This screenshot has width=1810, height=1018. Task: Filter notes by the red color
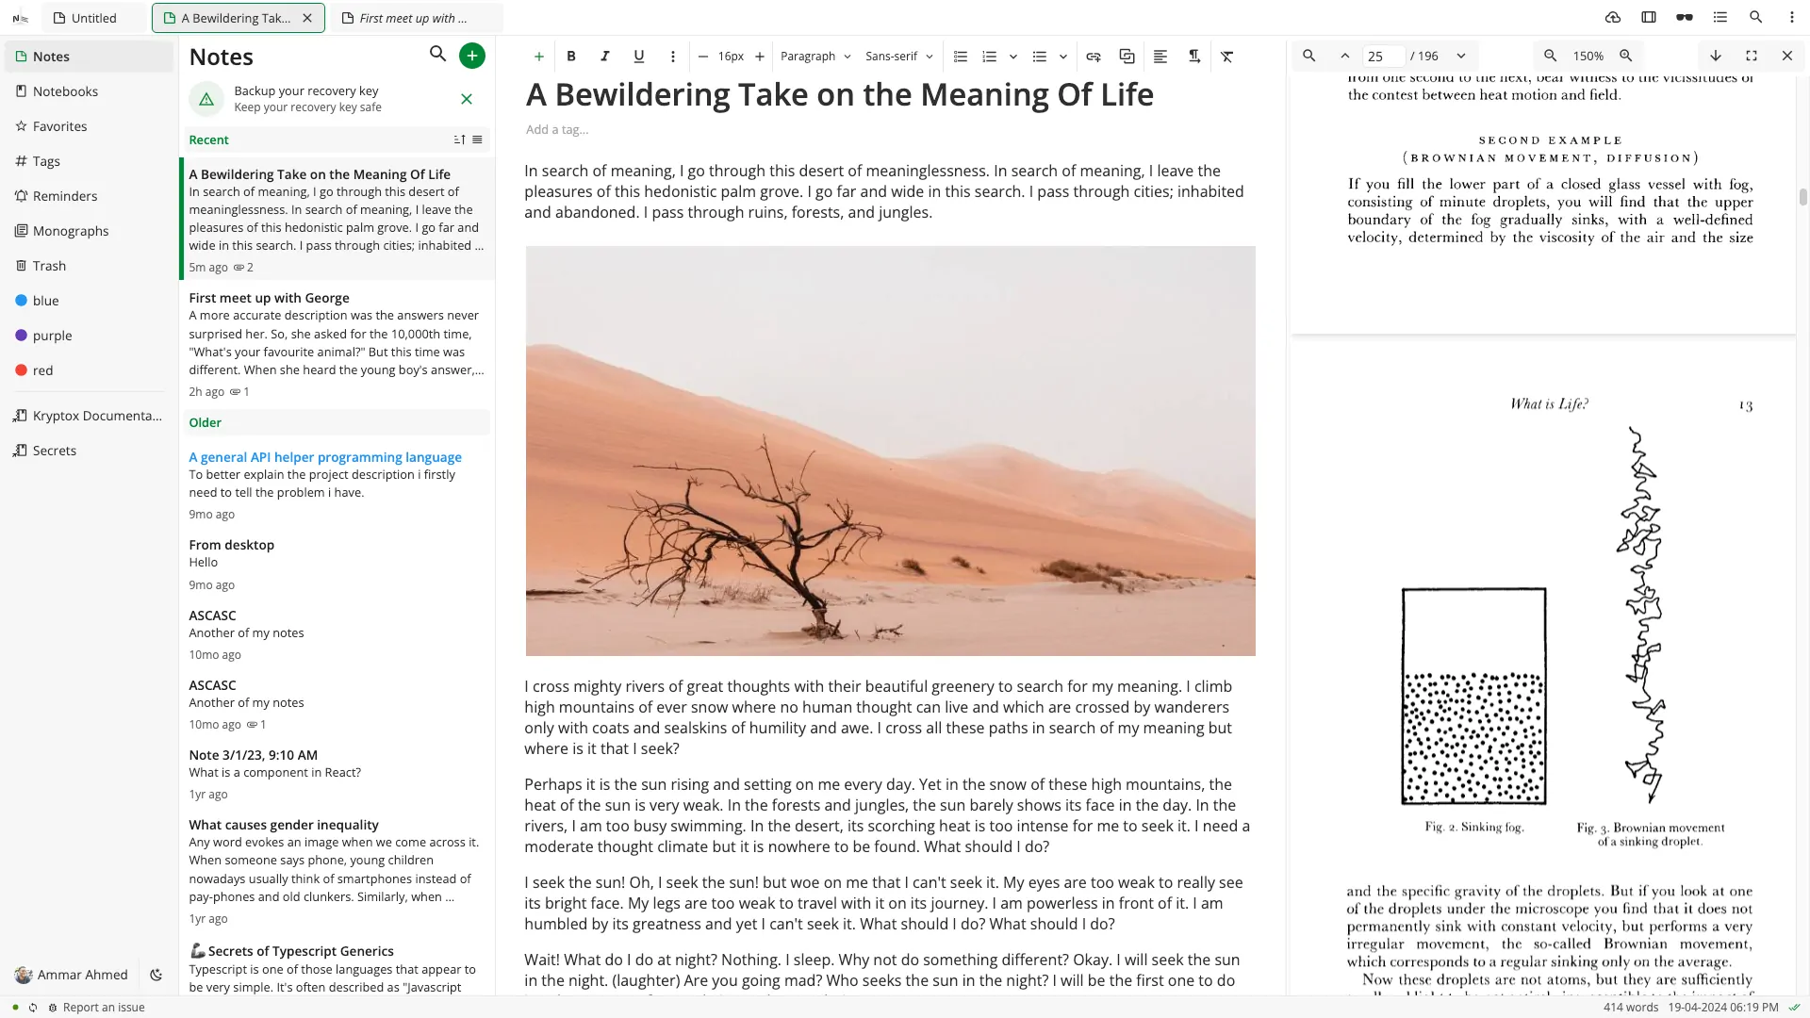(x=89, y=370)
